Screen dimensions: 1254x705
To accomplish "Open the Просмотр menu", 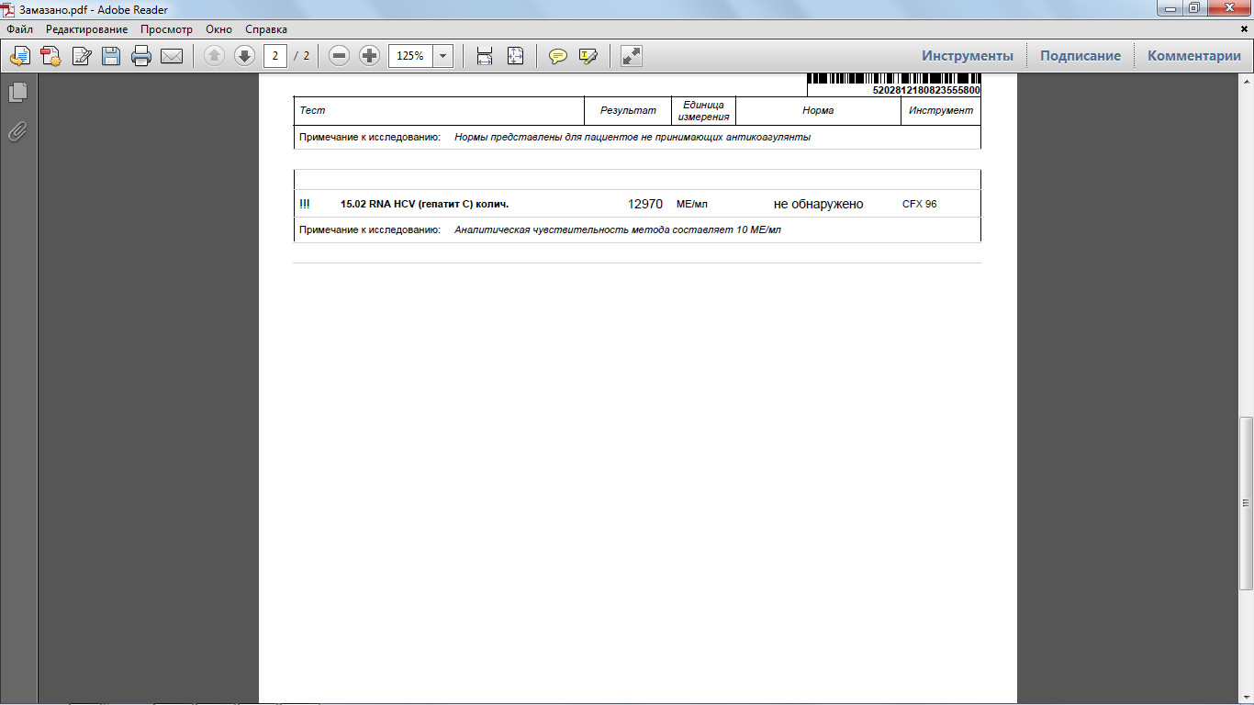I will [166, 29].
